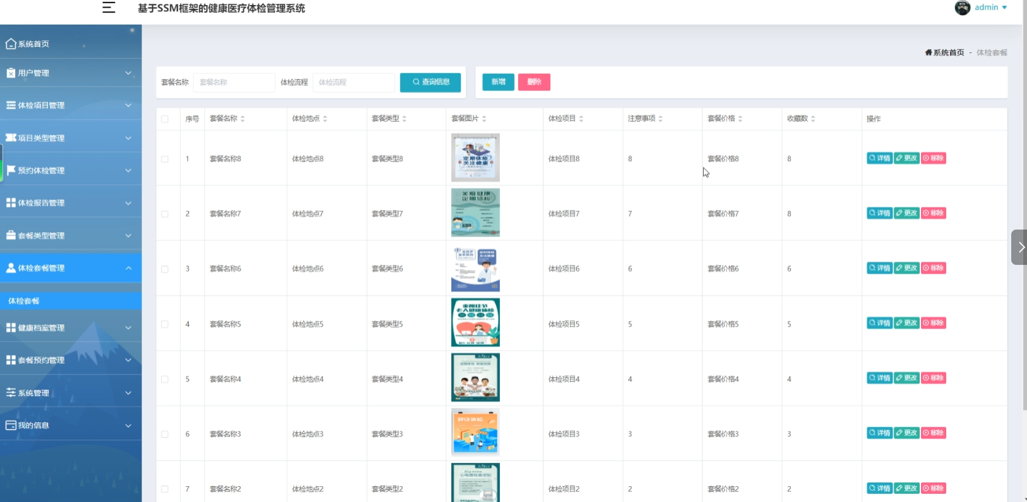Click the 新增 add button
Image resolution: width=1027 pixels, height=502 pixels.
(x=498, y=82)
